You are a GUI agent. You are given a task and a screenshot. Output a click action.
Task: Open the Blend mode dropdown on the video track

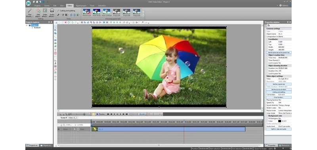70,129
